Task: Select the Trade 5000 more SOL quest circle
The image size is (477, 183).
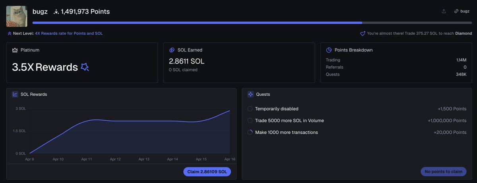Action: click(x=250, y=121)
